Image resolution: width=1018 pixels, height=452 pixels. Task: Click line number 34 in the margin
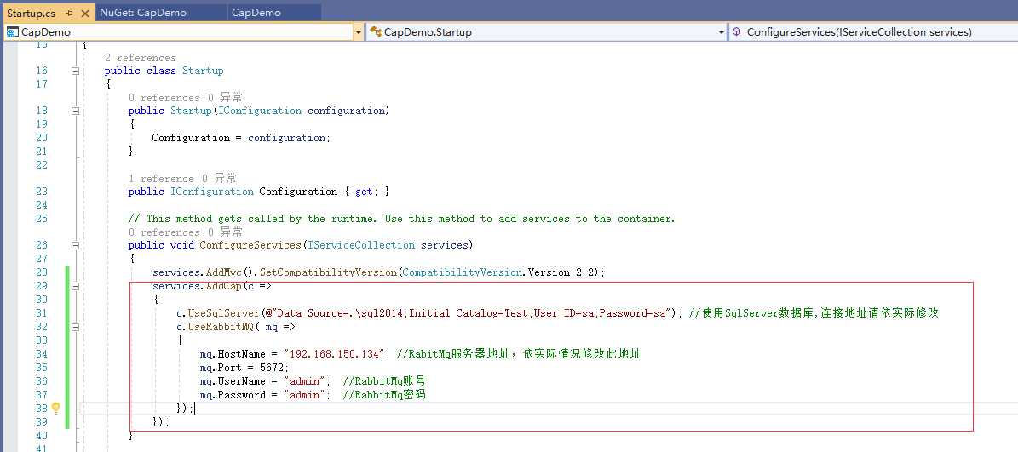pyautogui.click(x=41, y=354)
